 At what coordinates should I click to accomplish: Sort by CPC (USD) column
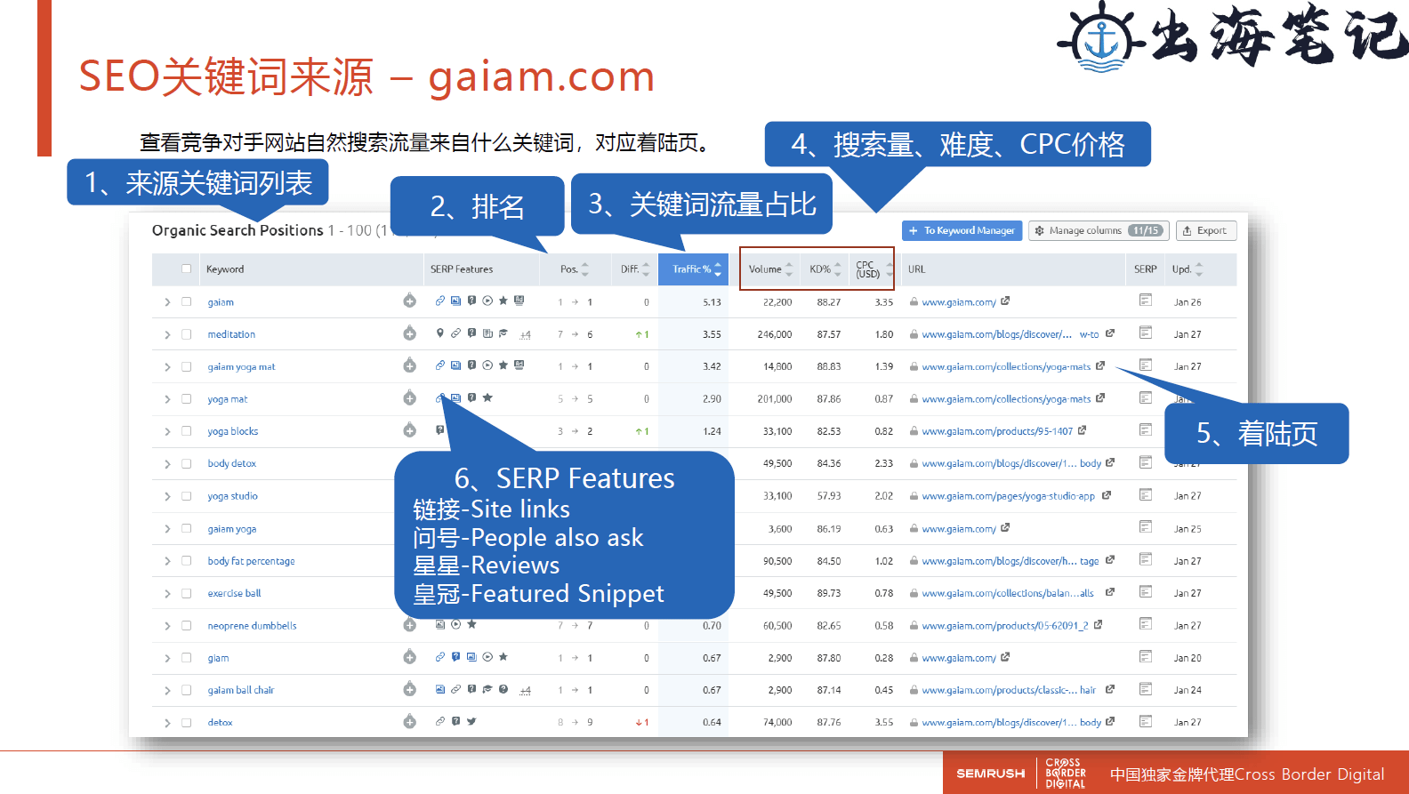click(874, 269)
